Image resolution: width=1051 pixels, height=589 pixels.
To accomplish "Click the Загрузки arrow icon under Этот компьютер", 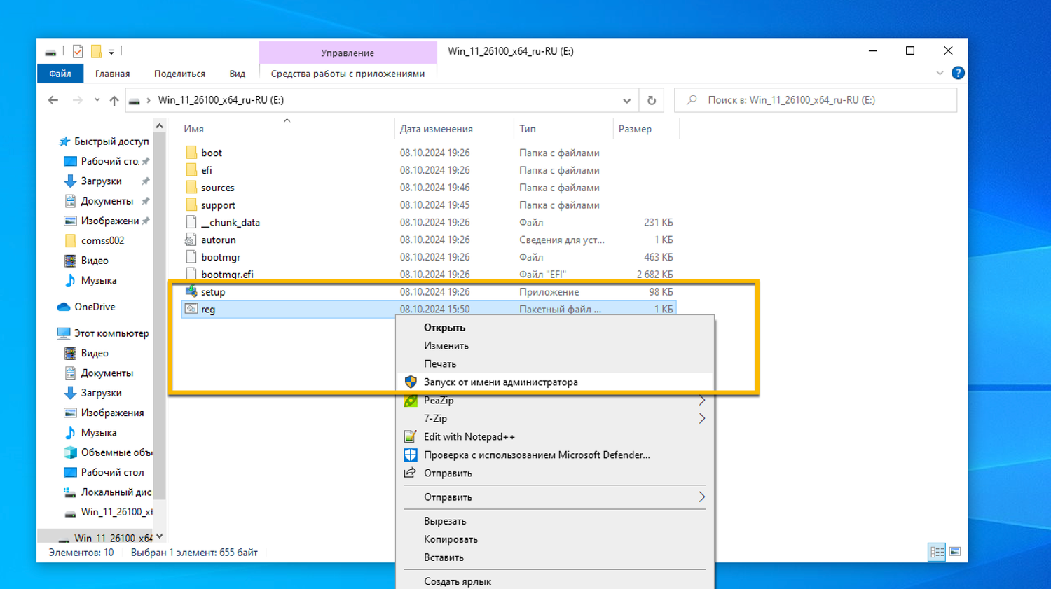I will point(70,393).
